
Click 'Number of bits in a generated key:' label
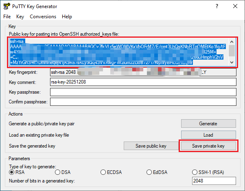42,181
